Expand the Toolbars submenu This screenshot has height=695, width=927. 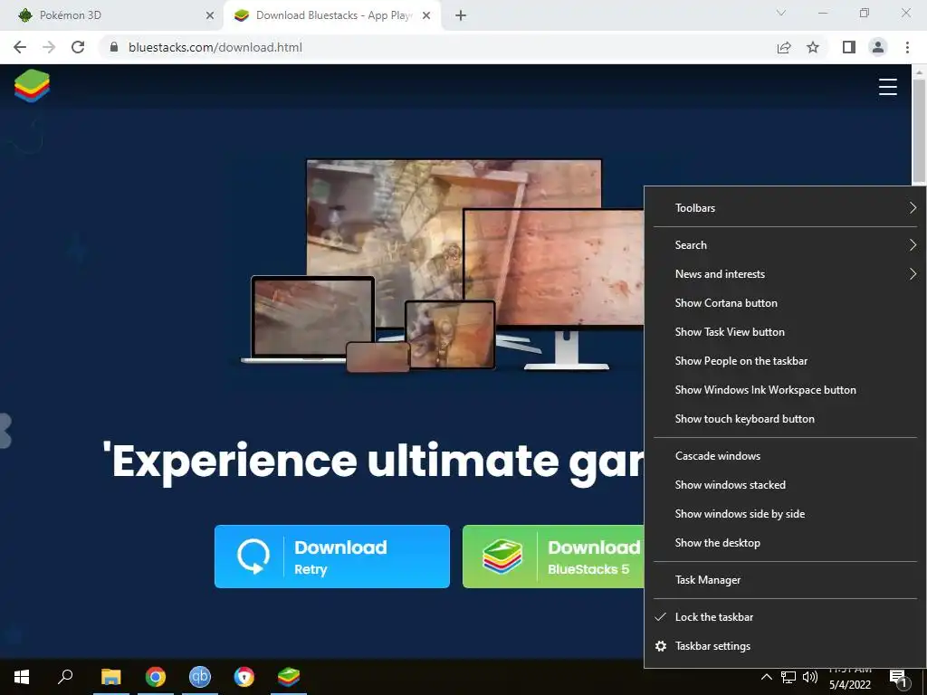(785, 208)
